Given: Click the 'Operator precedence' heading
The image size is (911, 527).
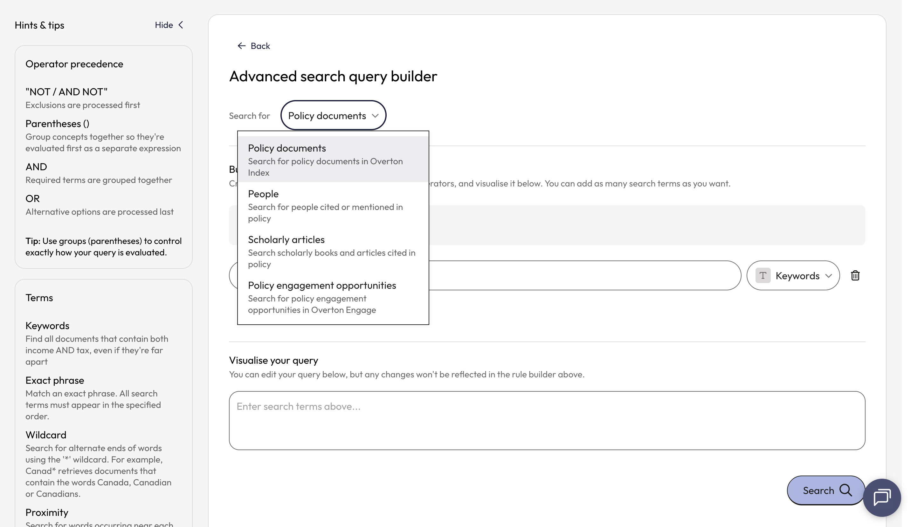Looking at the screenshot, I should 74,64.
